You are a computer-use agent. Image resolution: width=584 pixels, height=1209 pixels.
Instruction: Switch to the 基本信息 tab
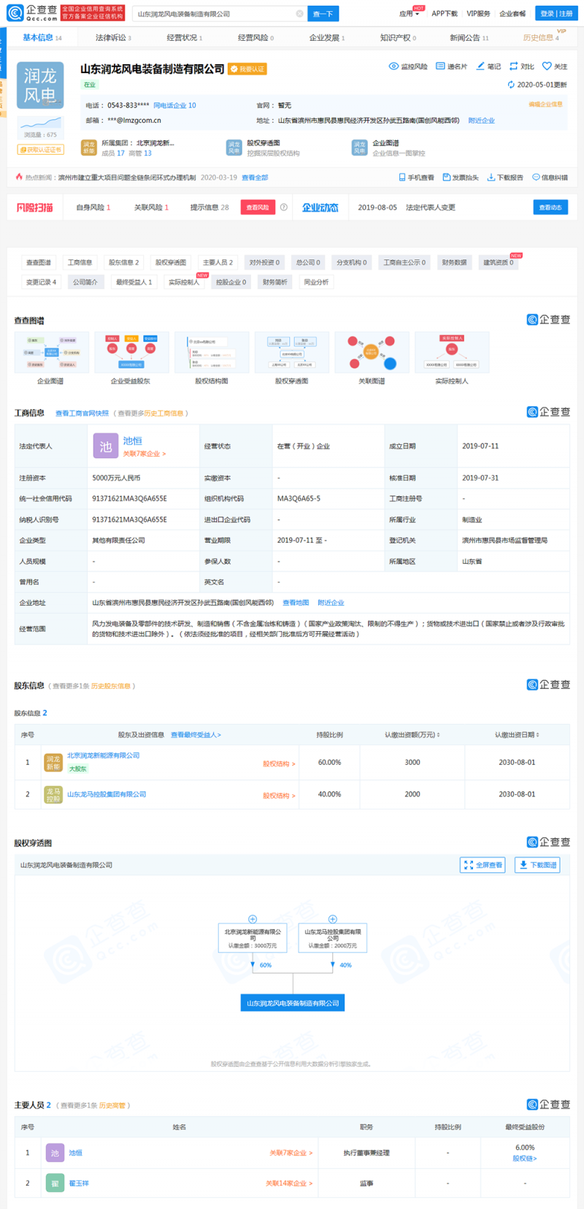[x=42, y=37]
